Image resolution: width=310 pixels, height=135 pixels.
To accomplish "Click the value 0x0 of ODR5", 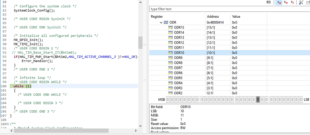I will click(235, 78).
